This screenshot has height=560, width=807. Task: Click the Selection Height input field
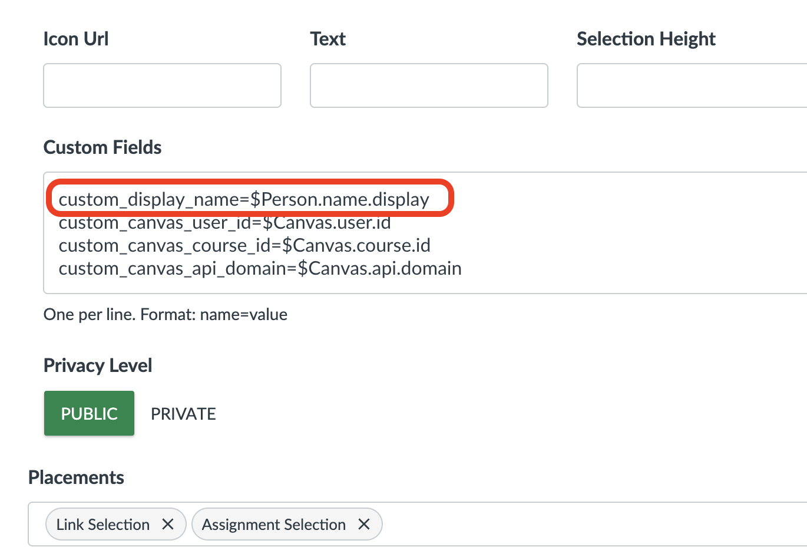(x=692, y=85)
